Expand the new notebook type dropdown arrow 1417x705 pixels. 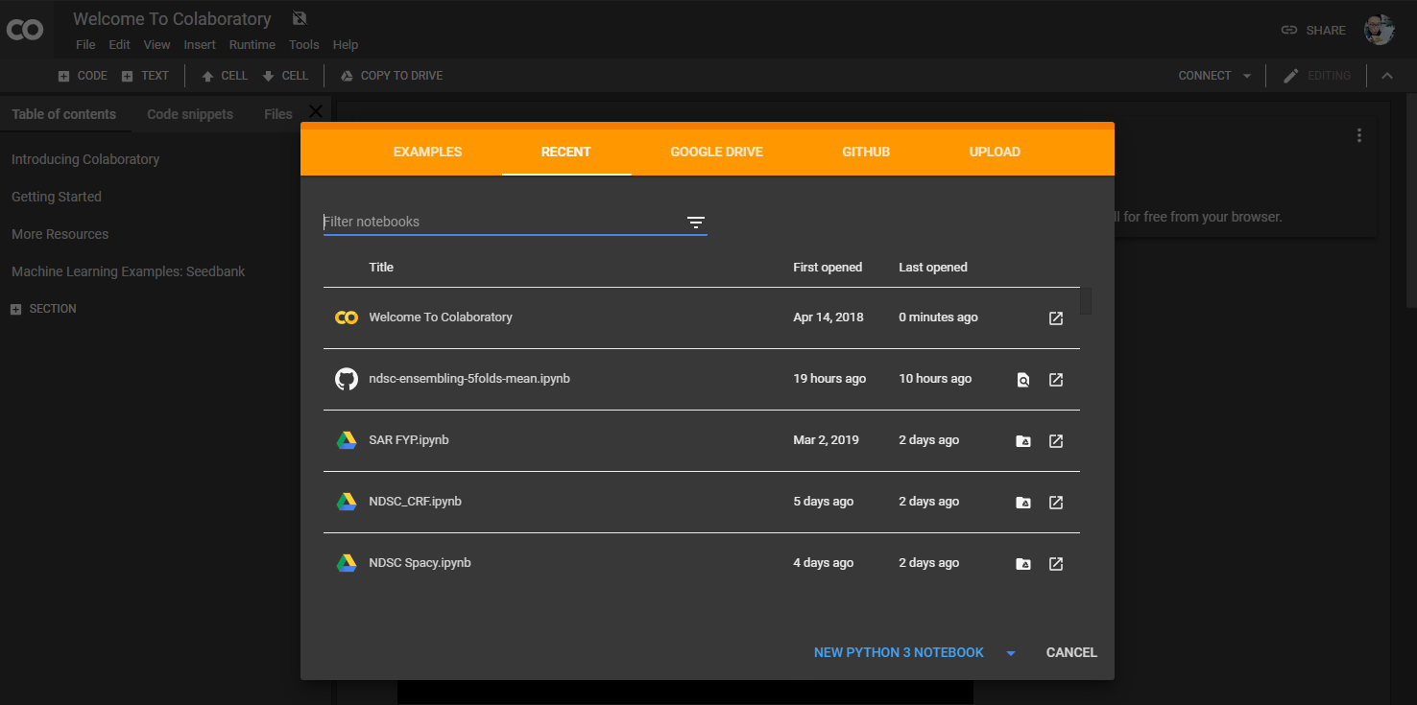coord(1011,653)
